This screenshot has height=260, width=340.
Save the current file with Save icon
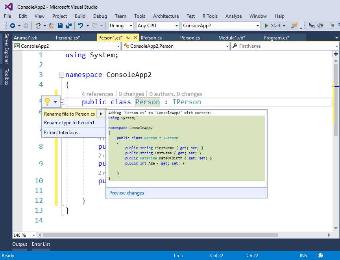click(x=60, y=26)
